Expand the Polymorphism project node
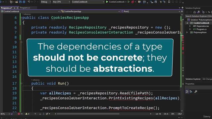This screenshot has width=212, height=119. (x=187, y=32)
